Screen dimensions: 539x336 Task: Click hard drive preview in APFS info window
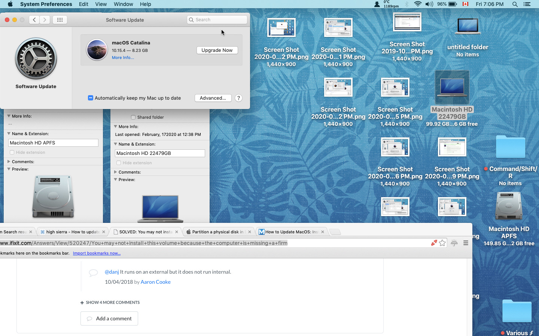[53, 196]
